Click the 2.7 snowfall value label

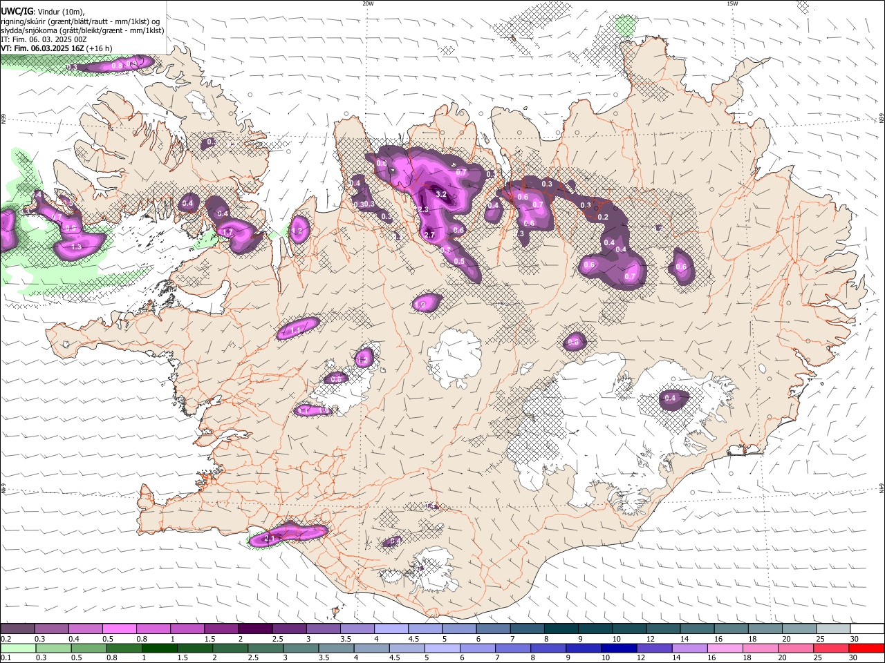tap(429, 236)
